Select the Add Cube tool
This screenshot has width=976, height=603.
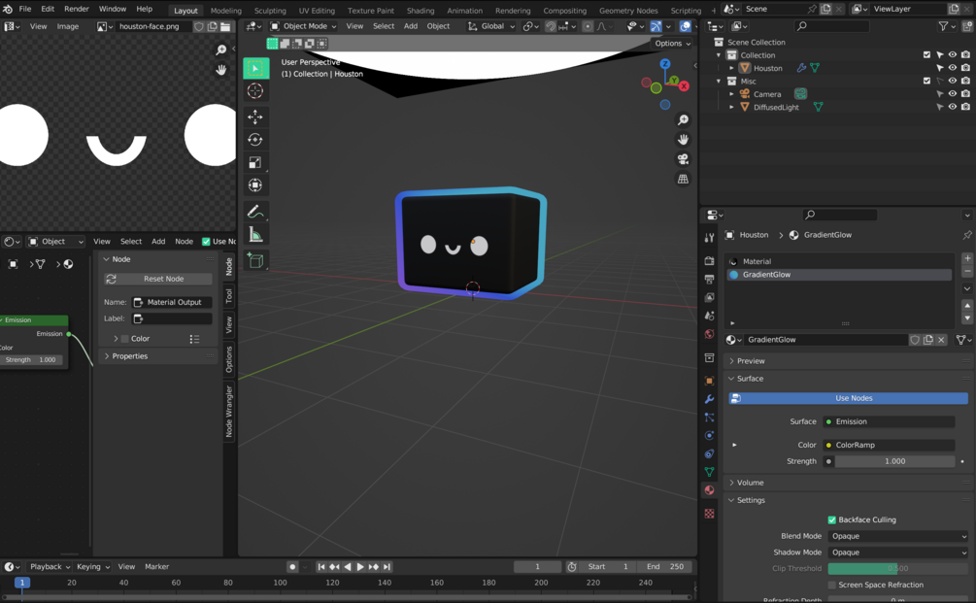(255, 261)
